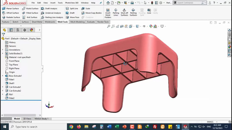Show more manager tabs arrow
This screenshot has width=232, height=130.
coord(39,30)
